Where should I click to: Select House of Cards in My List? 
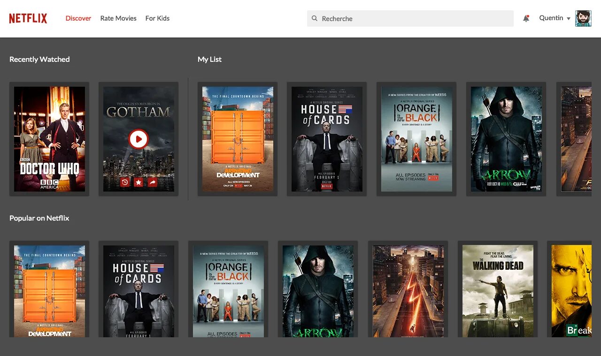pyautogui.click(x=327, y=139)
